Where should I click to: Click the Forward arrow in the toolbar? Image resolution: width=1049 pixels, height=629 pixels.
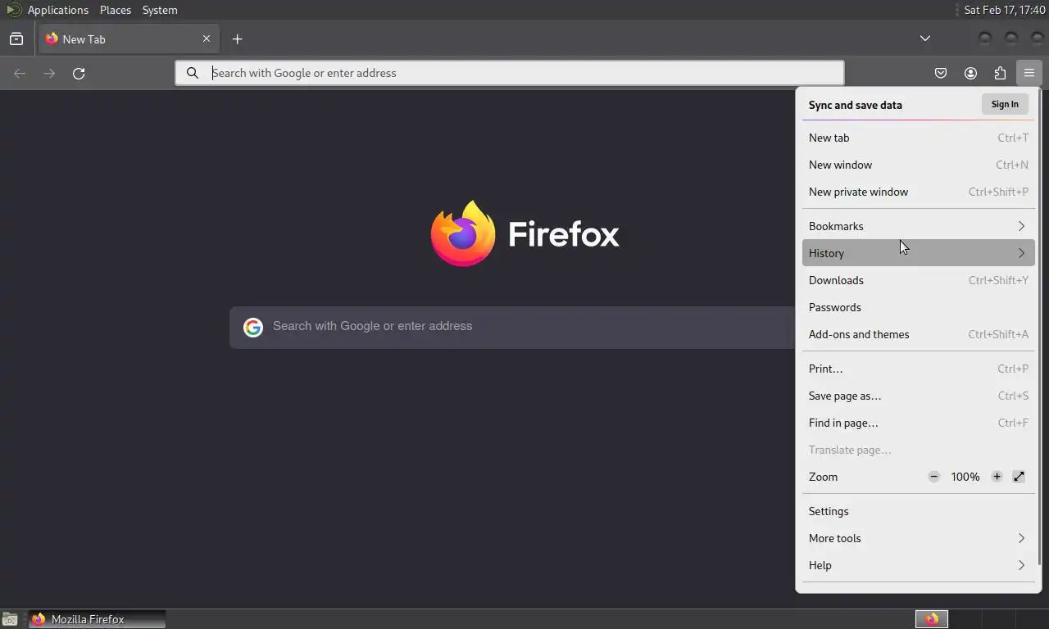49,73
